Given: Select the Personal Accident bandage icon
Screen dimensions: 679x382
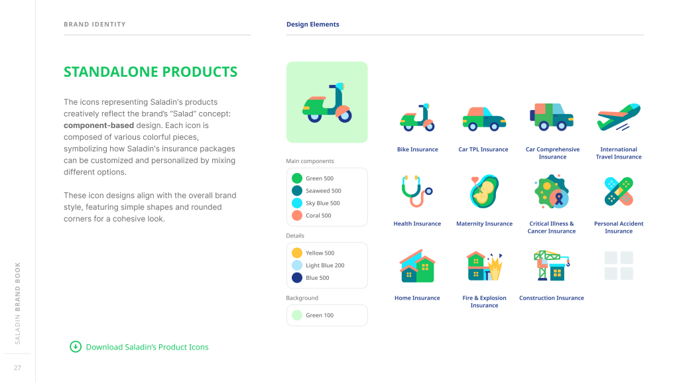Looking at the screenshot, I should pyautogui.click(x=618, y=192).
